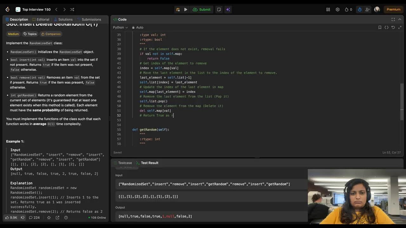Switch to the Test Result tab
The height and width of the screenshot is (228, 406).
[147, 163]
